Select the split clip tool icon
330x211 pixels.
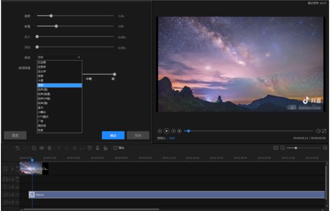[42, 148]
